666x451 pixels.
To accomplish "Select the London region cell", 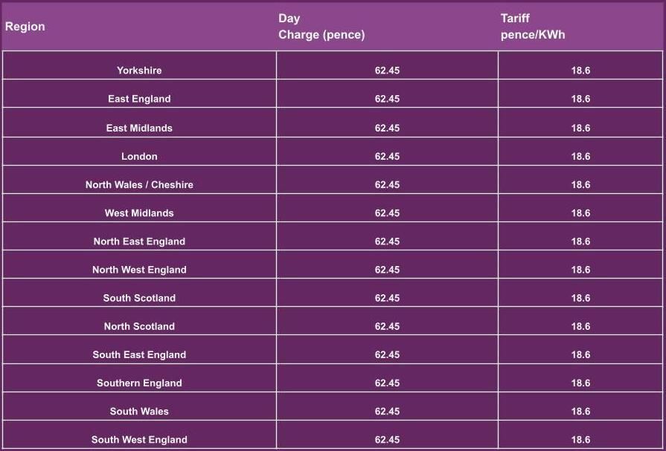I will [x=139, y=156].
